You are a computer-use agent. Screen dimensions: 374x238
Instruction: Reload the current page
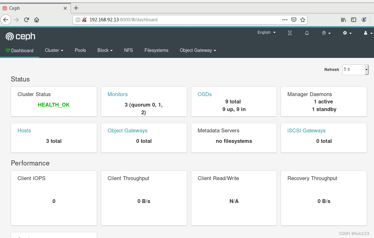26,20
